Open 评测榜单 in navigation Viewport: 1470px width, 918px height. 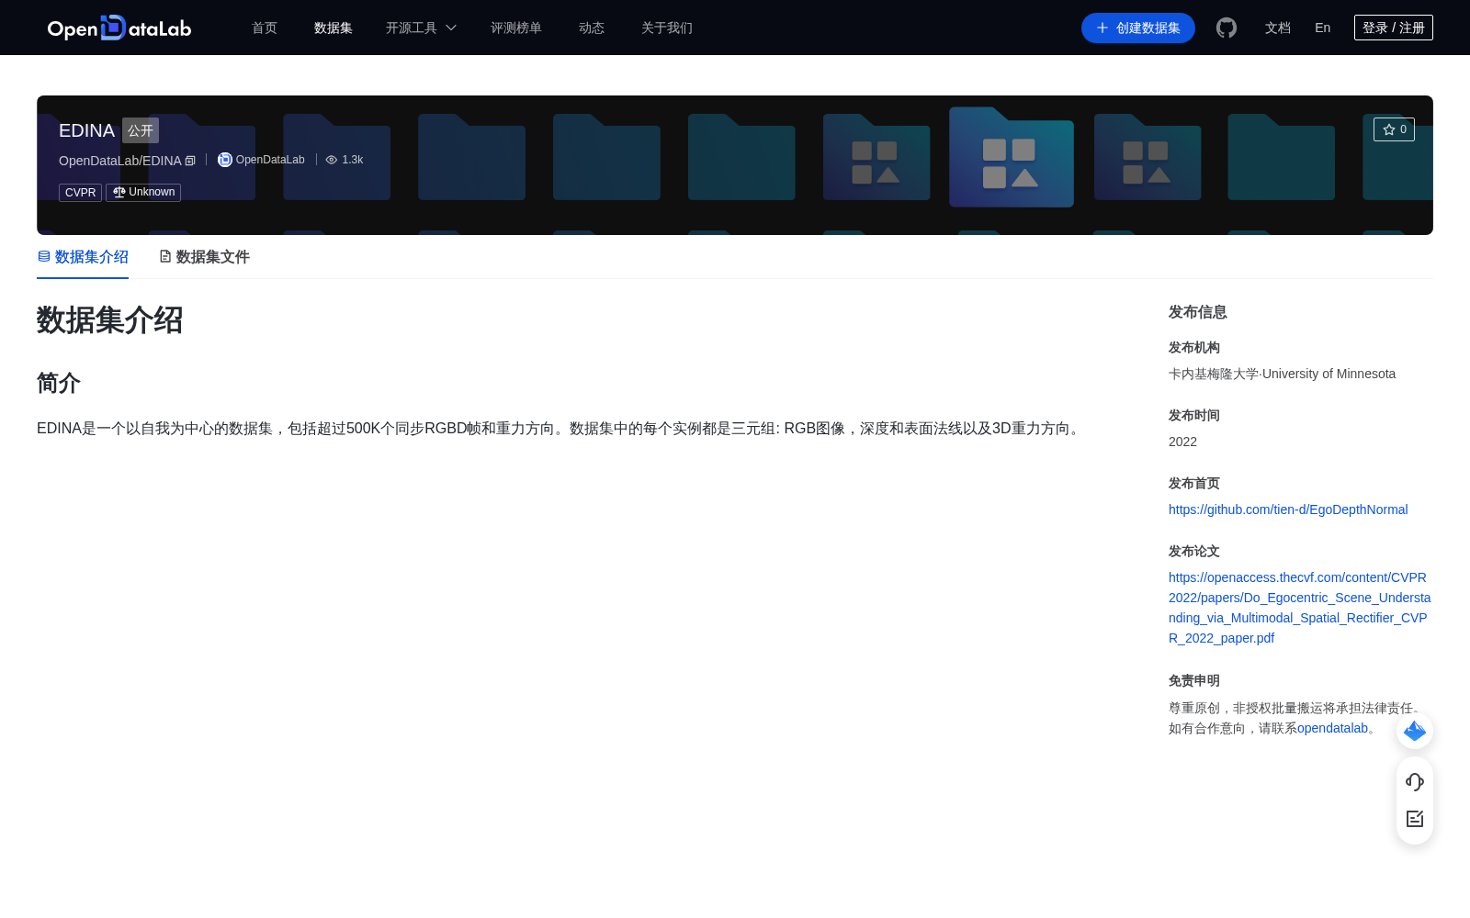pos(516,28)
